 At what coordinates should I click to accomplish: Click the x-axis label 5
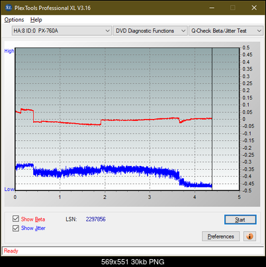240,197
